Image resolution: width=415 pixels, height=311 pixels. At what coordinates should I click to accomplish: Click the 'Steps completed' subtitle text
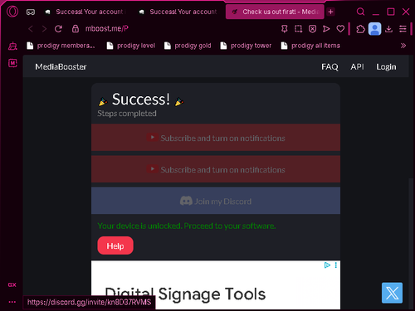coord(127,114)
